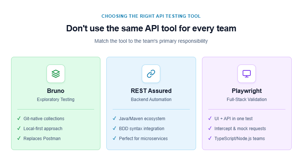Image resolution: width=298 pixels, height=160 pixels.
Task: Click checkmark beside Perfect for microservices
Action: 114,138
